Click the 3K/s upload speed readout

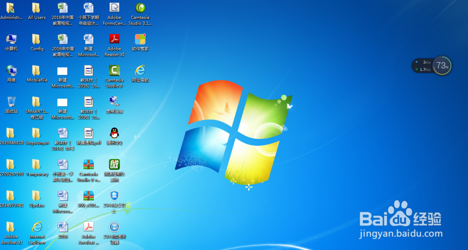tap(426, 62)
